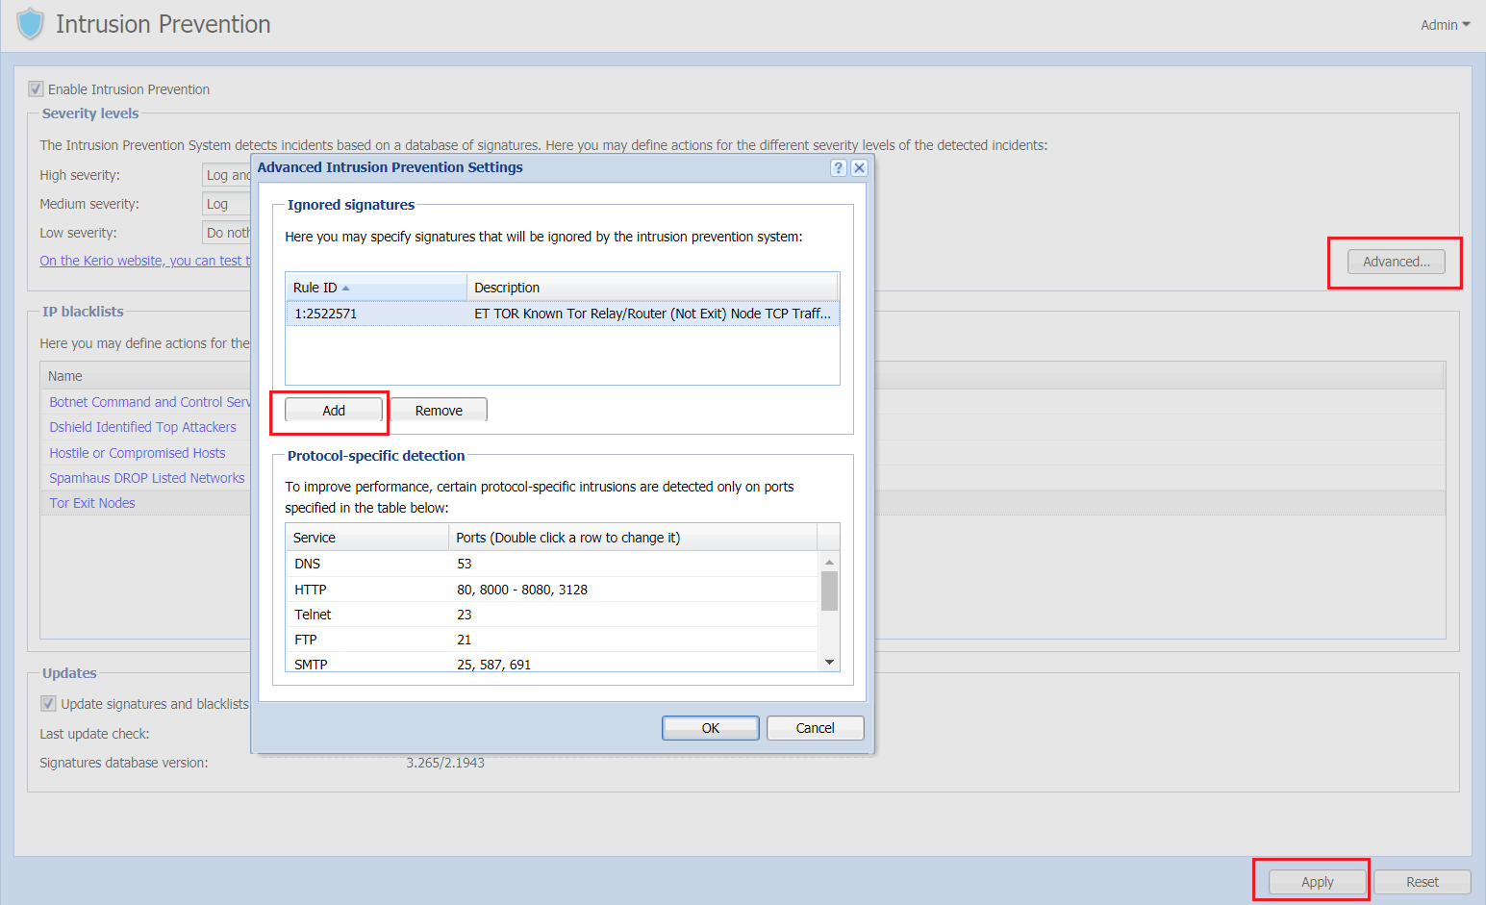Screen dimensions: 1486x905
Task: Select ignored rule 1:2522571 row
Action: coord(563,314)
